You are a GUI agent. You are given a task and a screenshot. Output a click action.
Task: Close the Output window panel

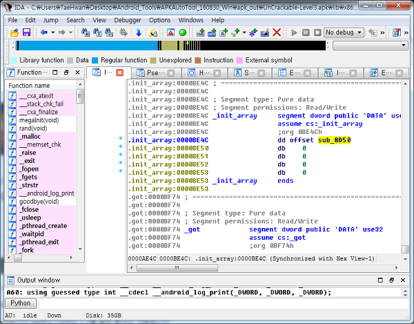click(403, 280)
